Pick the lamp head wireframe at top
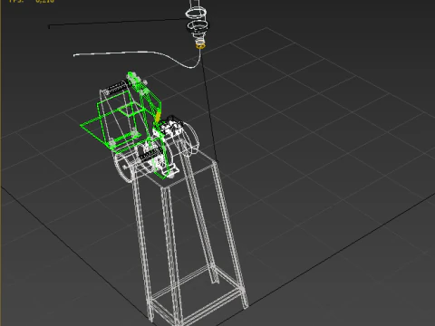Screen dimensions: 435x326 point(197,22)
